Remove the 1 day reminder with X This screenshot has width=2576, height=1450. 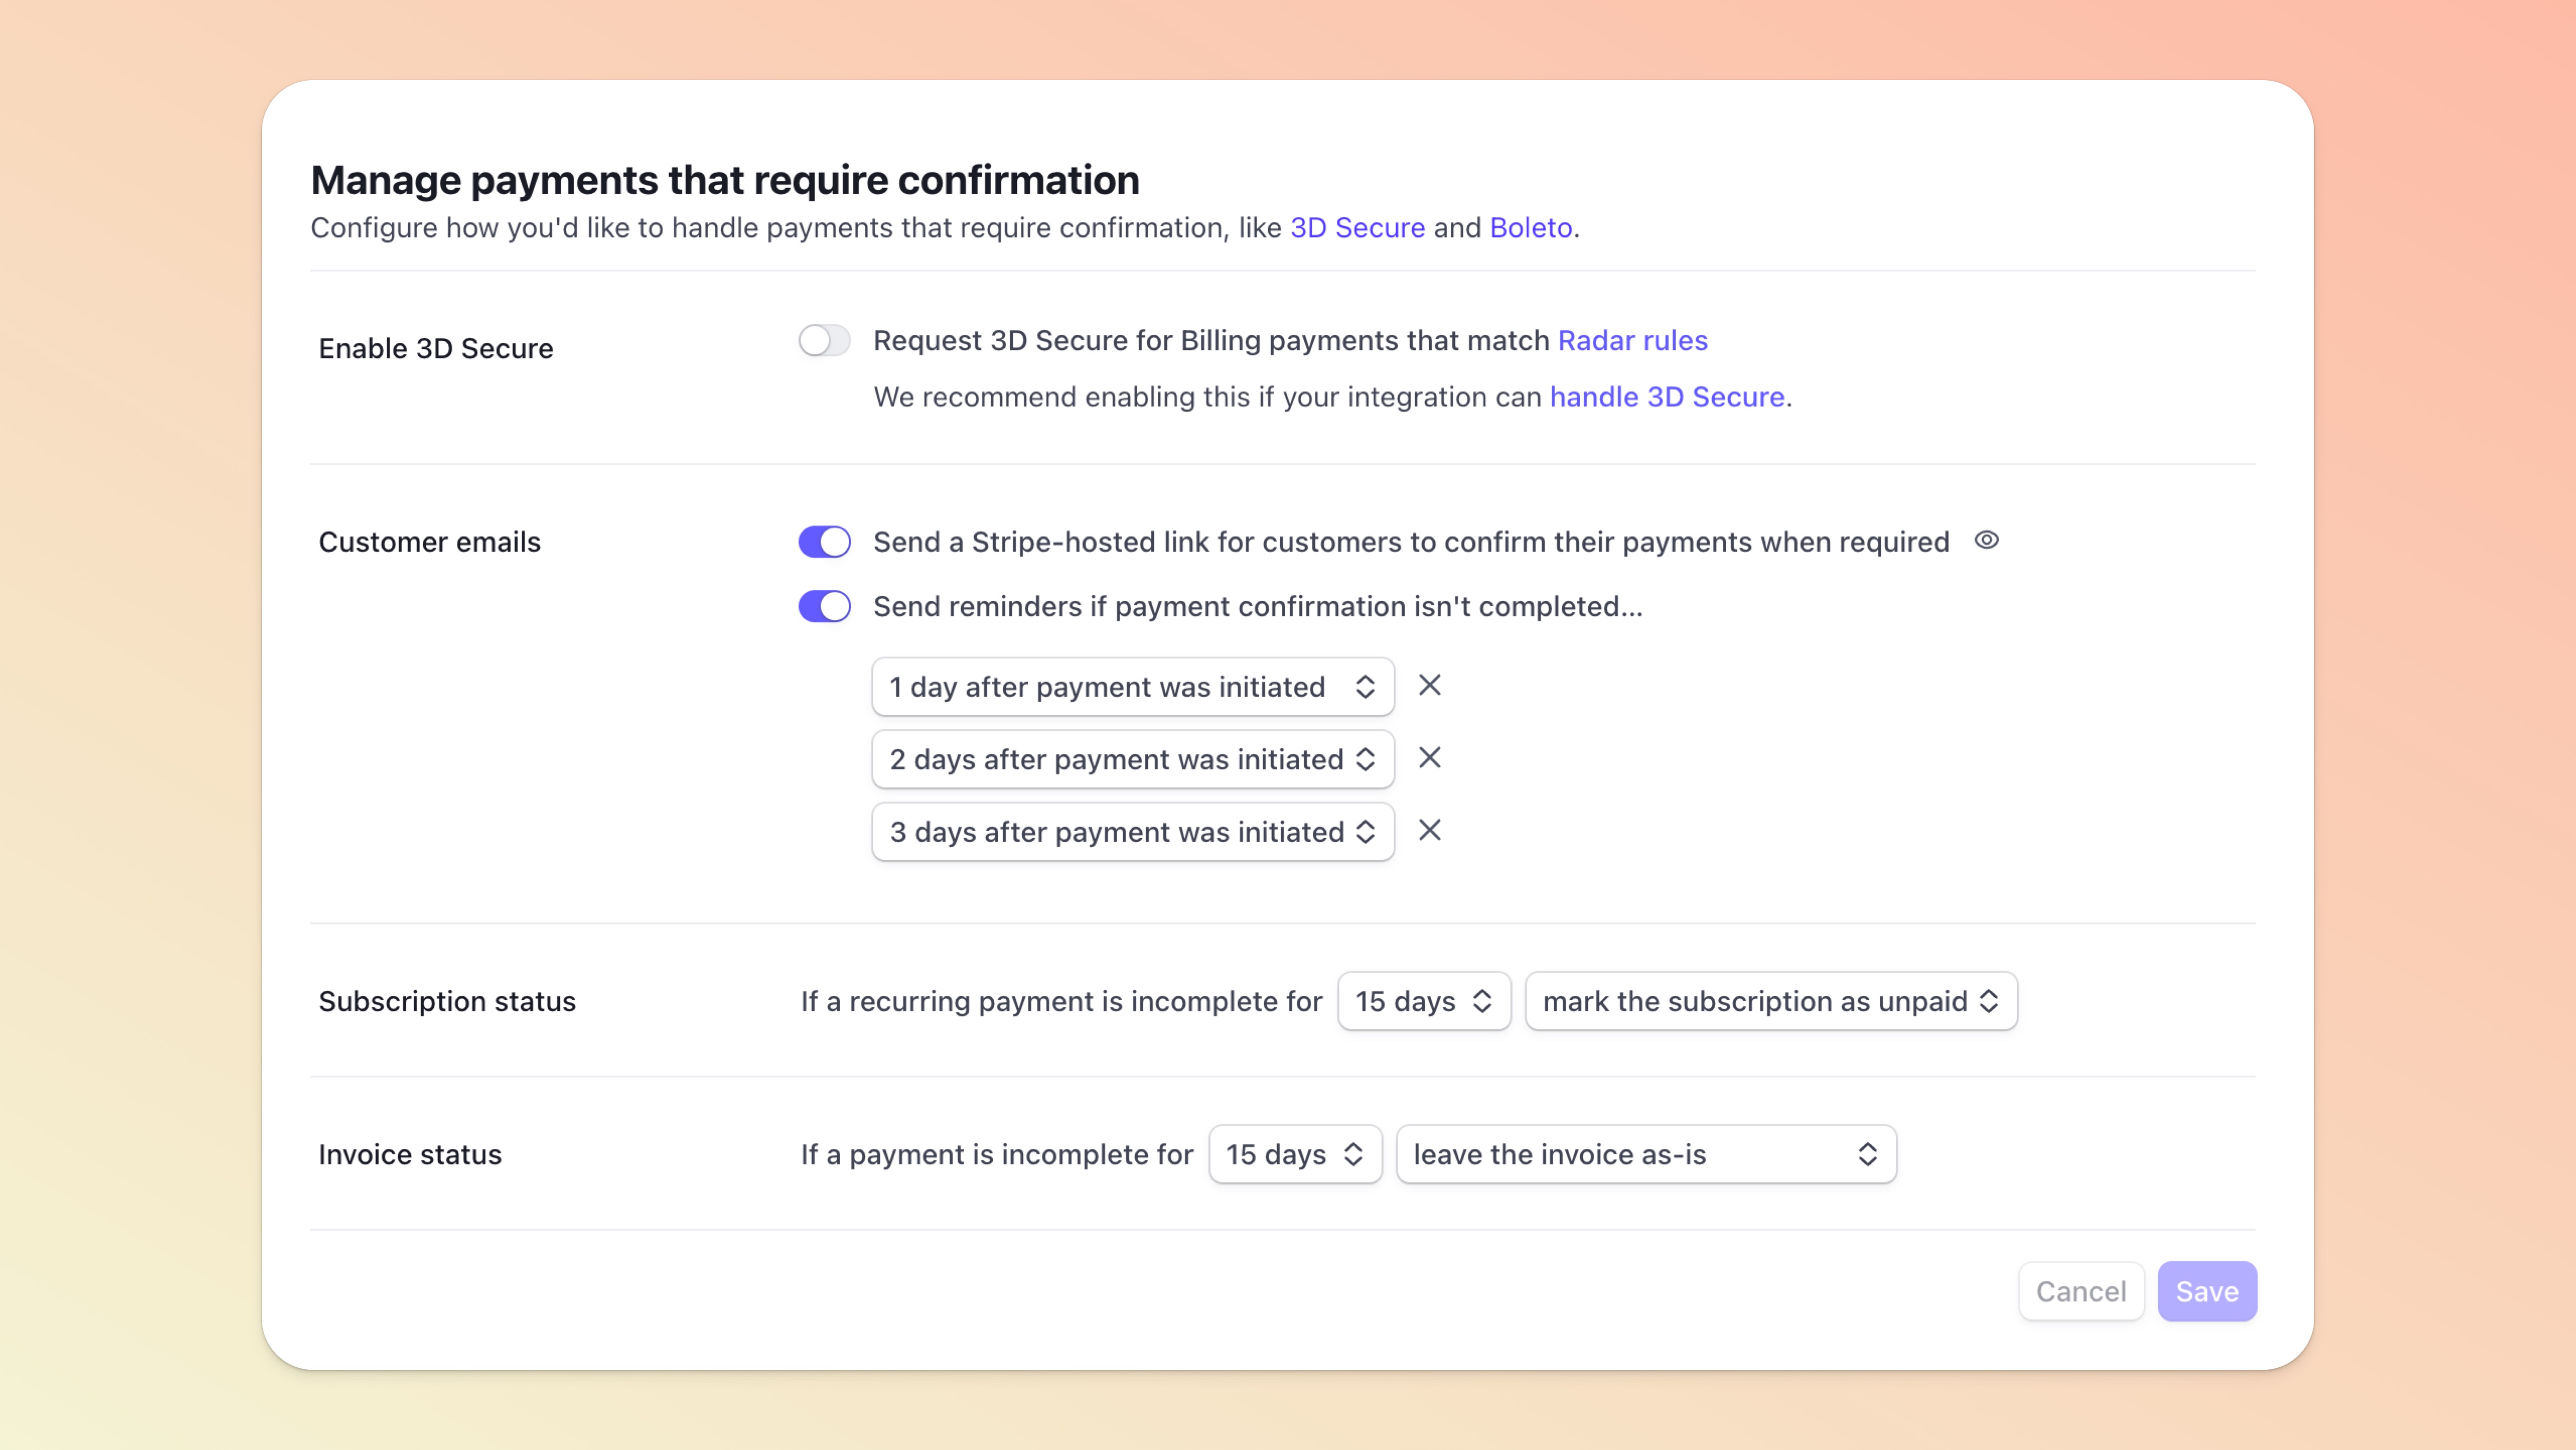pos(1430,685)
